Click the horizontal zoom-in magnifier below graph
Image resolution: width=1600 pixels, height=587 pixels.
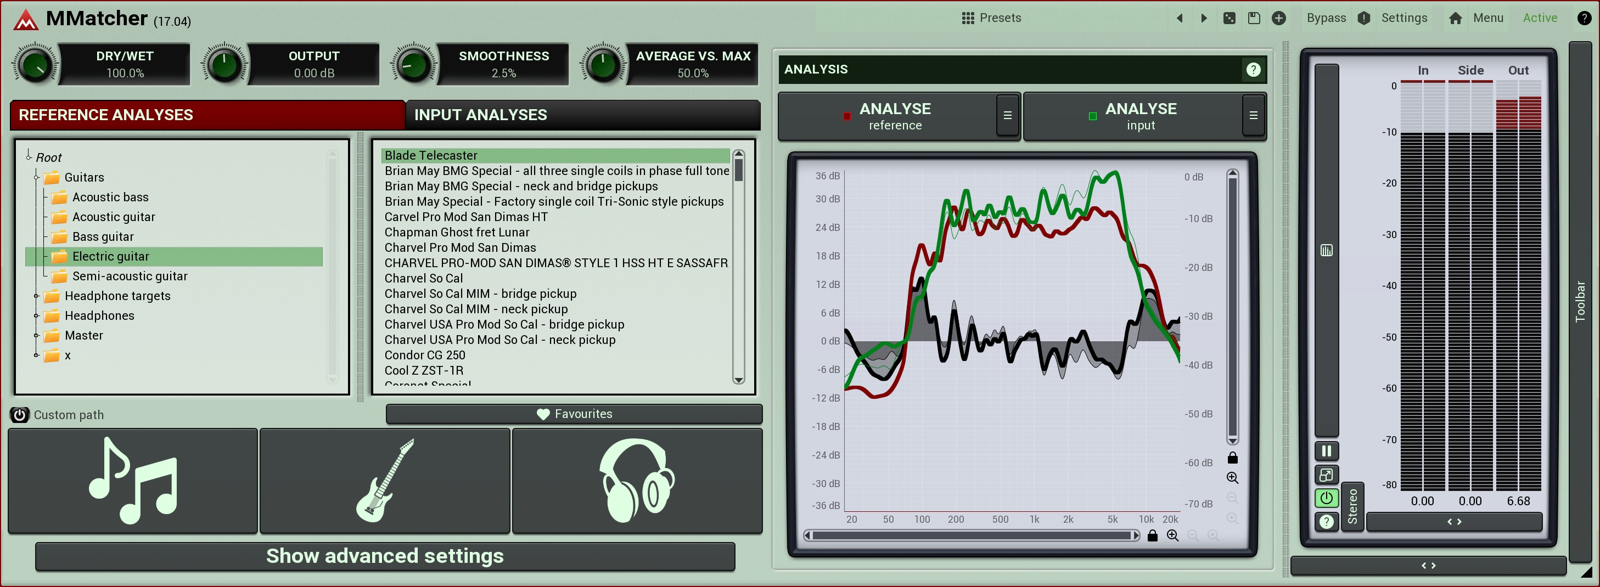coord(1172,535)
